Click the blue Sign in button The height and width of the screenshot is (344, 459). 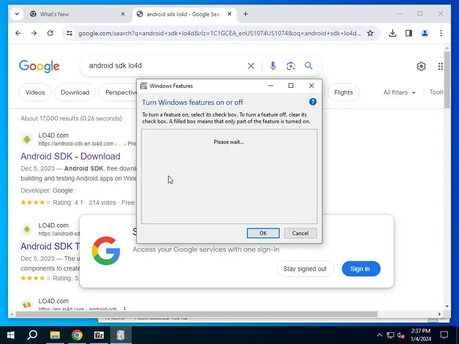361,269
